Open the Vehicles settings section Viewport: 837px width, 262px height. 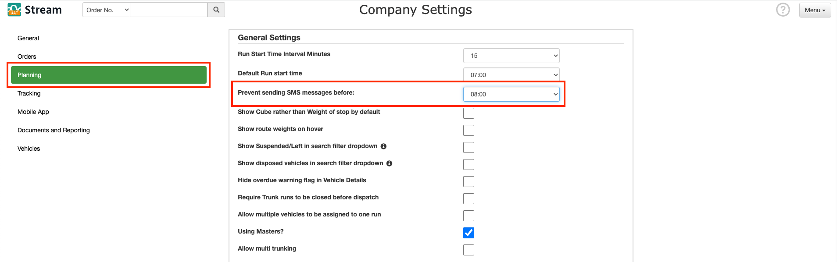(29, 149)
